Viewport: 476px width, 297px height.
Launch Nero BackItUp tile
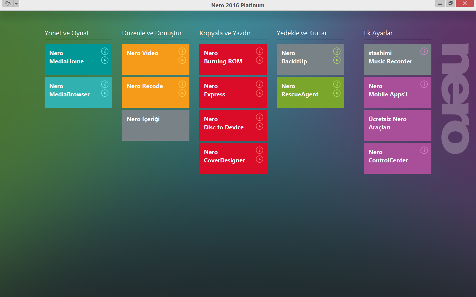(310, 59)
